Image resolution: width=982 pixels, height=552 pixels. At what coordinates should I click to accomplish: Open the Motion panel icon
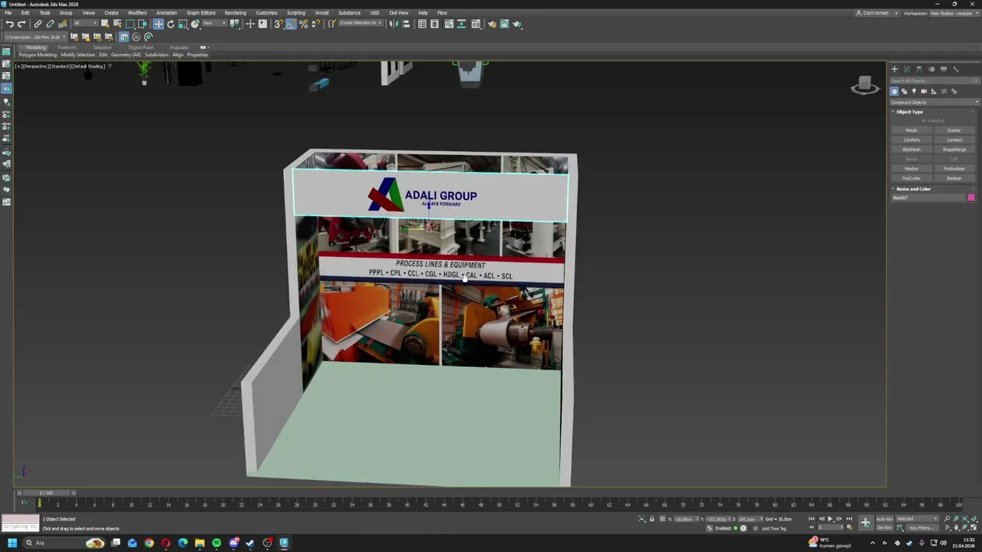[x=931, y=69]
